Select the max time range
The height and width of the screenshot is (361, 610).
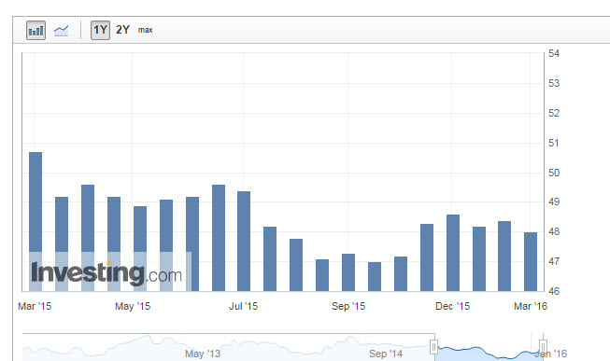(x=145, y=30)
